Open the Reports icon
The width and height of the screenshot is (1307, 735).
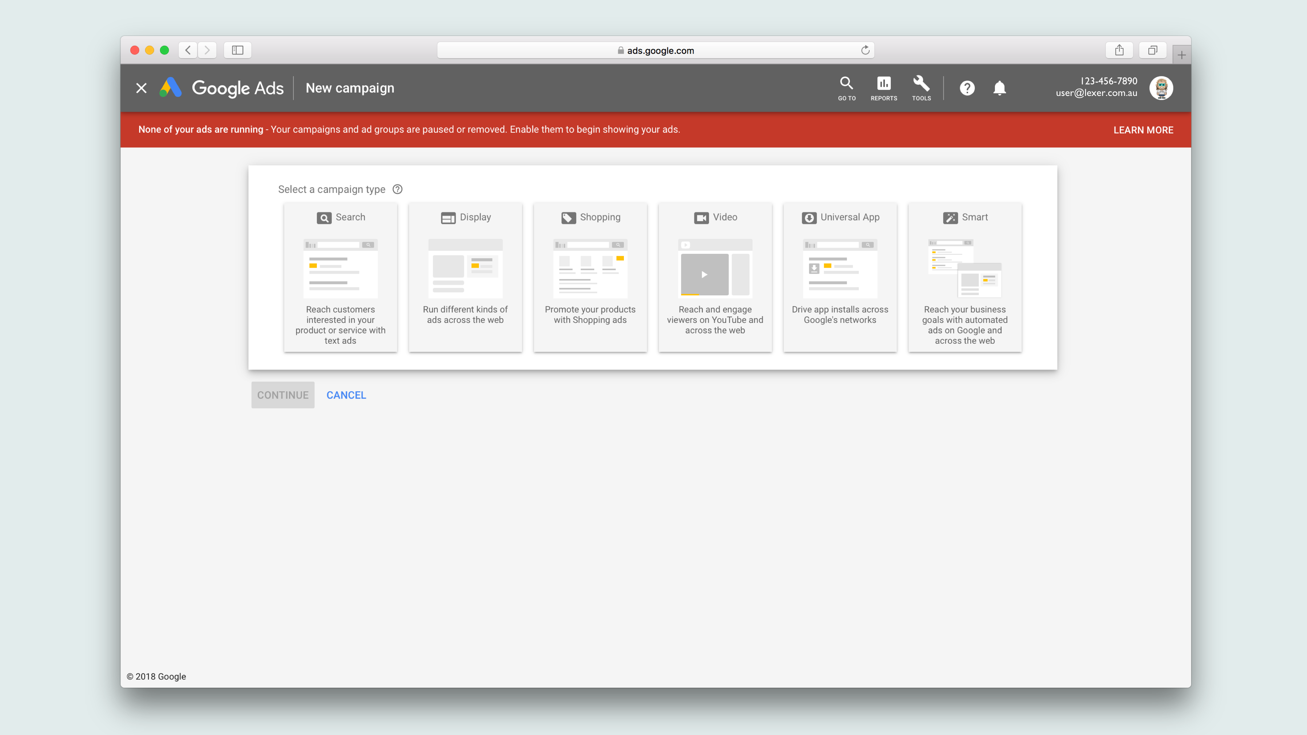883,88
